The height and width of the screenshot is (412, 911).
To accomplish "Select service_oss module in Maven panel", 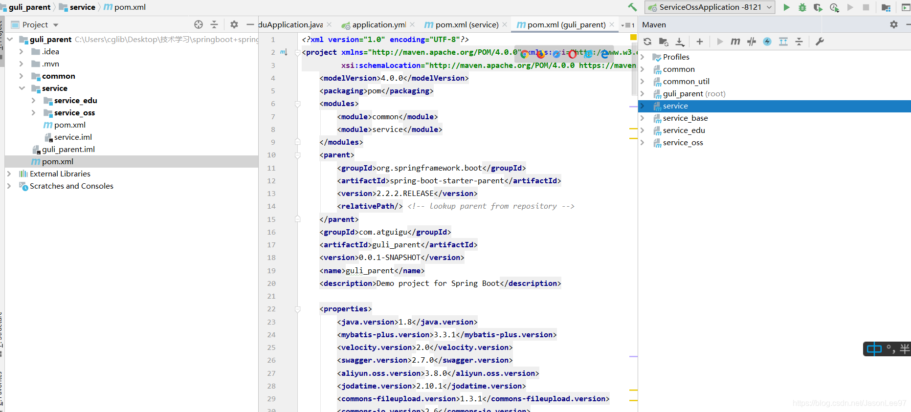I will [683, 142].
